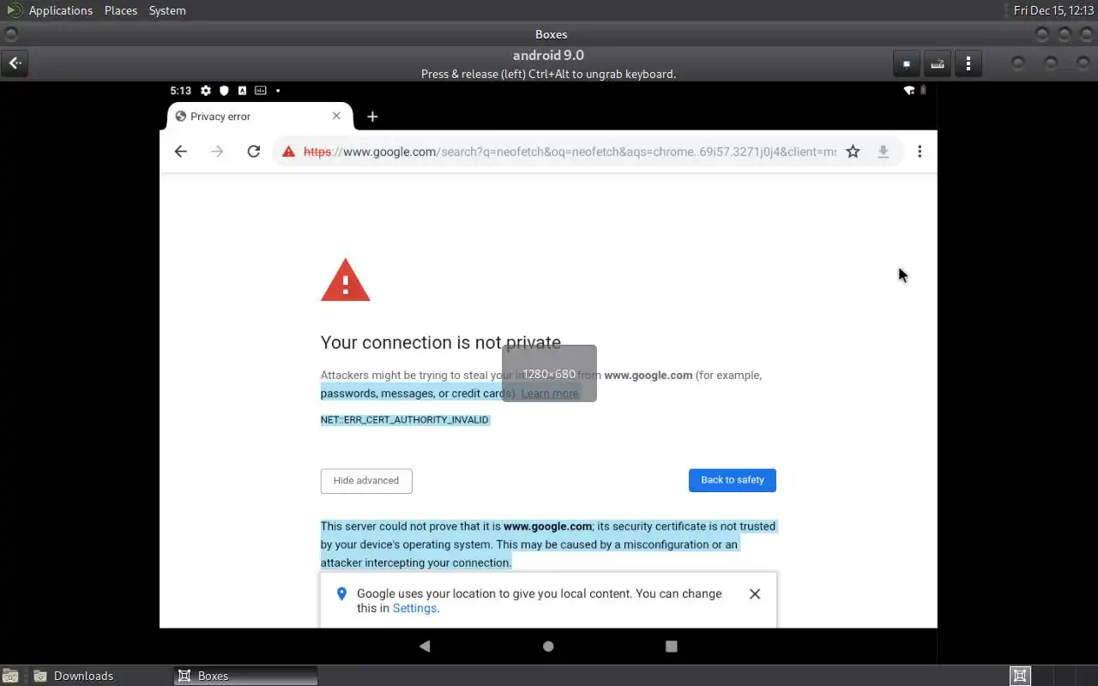
Task: Click the clock showing Fri Dec 15
Action: coord(1054,10)
